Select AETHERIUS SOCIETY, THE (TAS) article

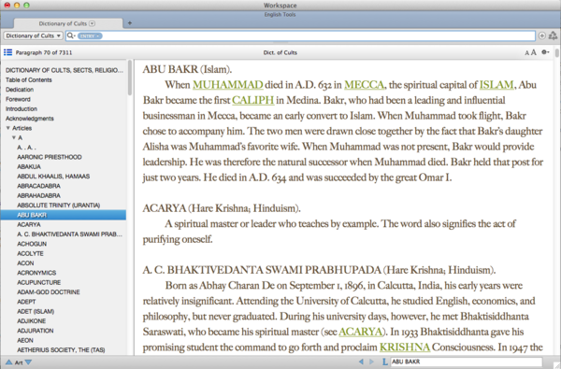tap(61, 350)
